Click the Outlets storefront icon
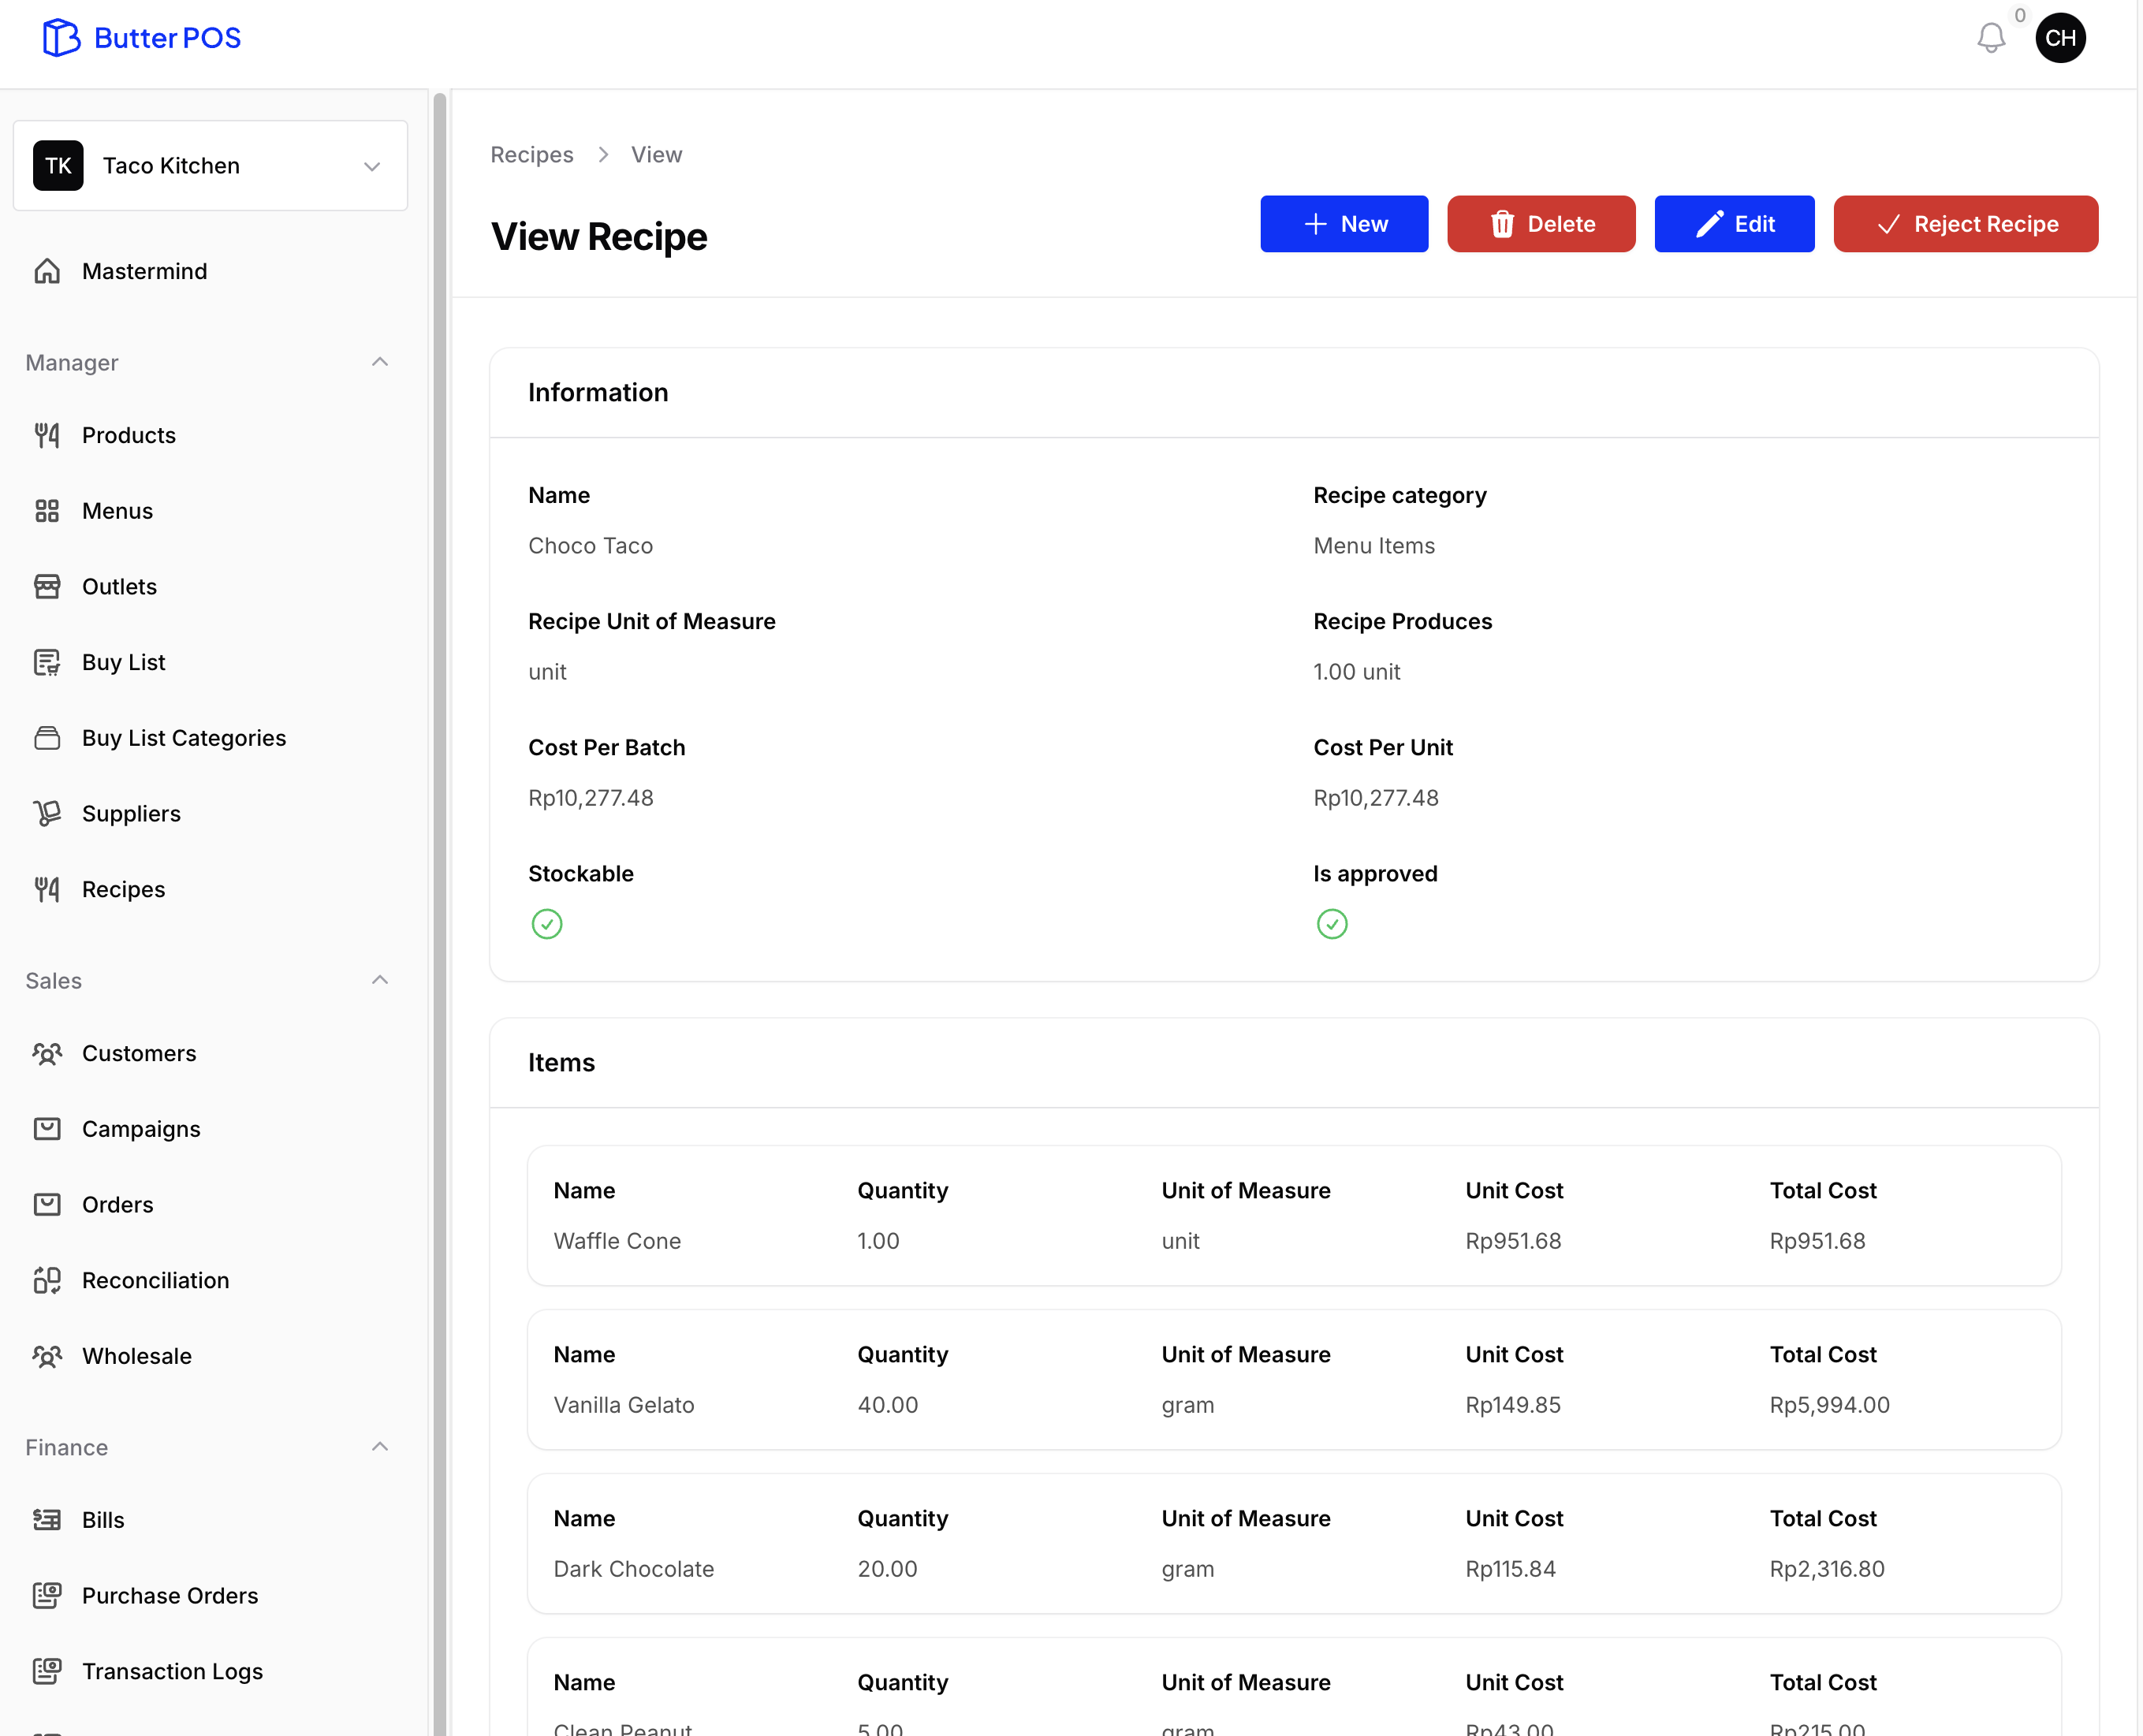 [x=47, y=586]
